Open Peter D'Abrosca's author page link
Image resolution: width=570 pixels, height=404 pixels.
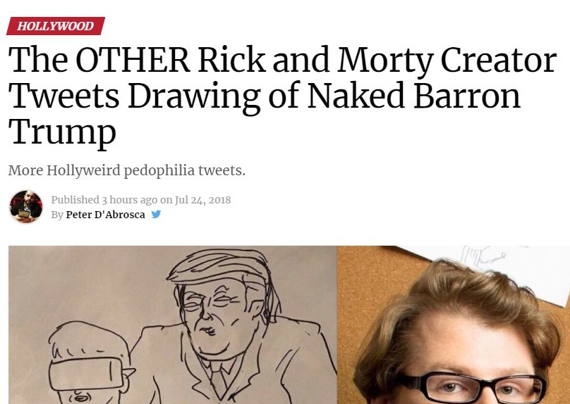(x=105, y=215)
